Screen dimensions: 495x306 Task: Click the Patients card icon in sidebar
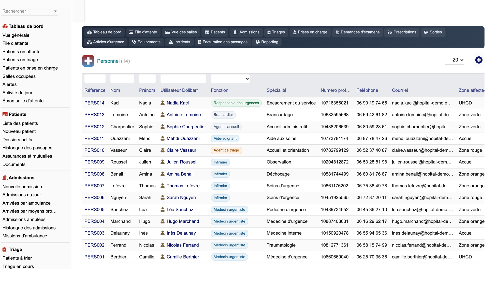pos(5,114)
